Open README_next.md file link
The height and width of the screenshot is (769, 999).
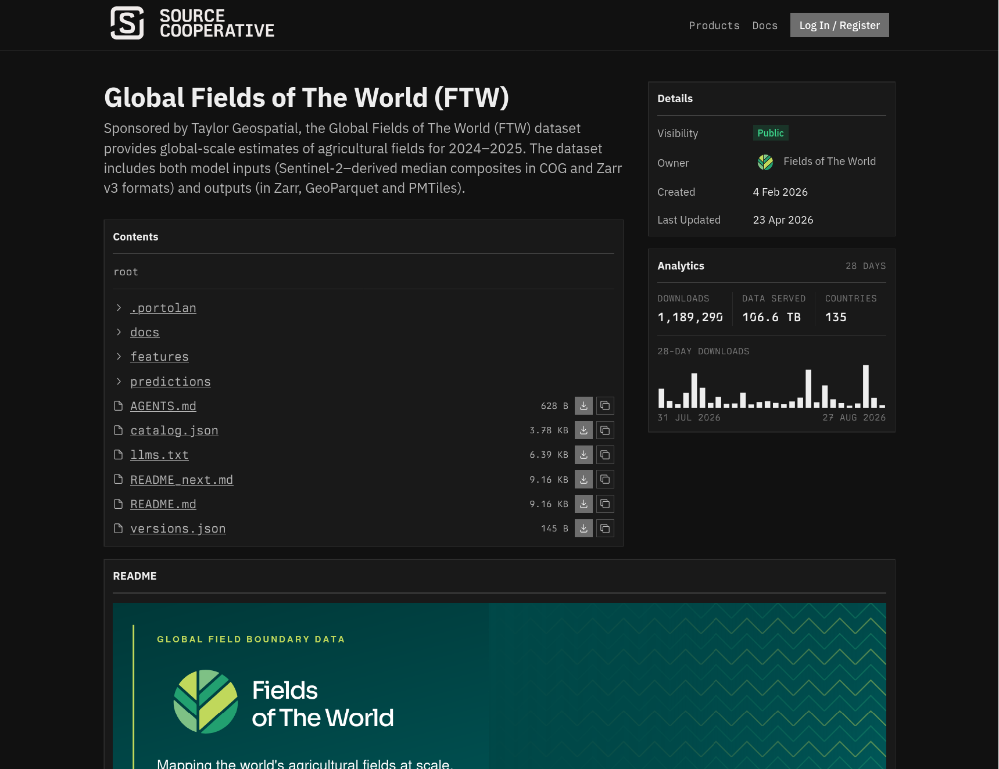click(181, 480)
